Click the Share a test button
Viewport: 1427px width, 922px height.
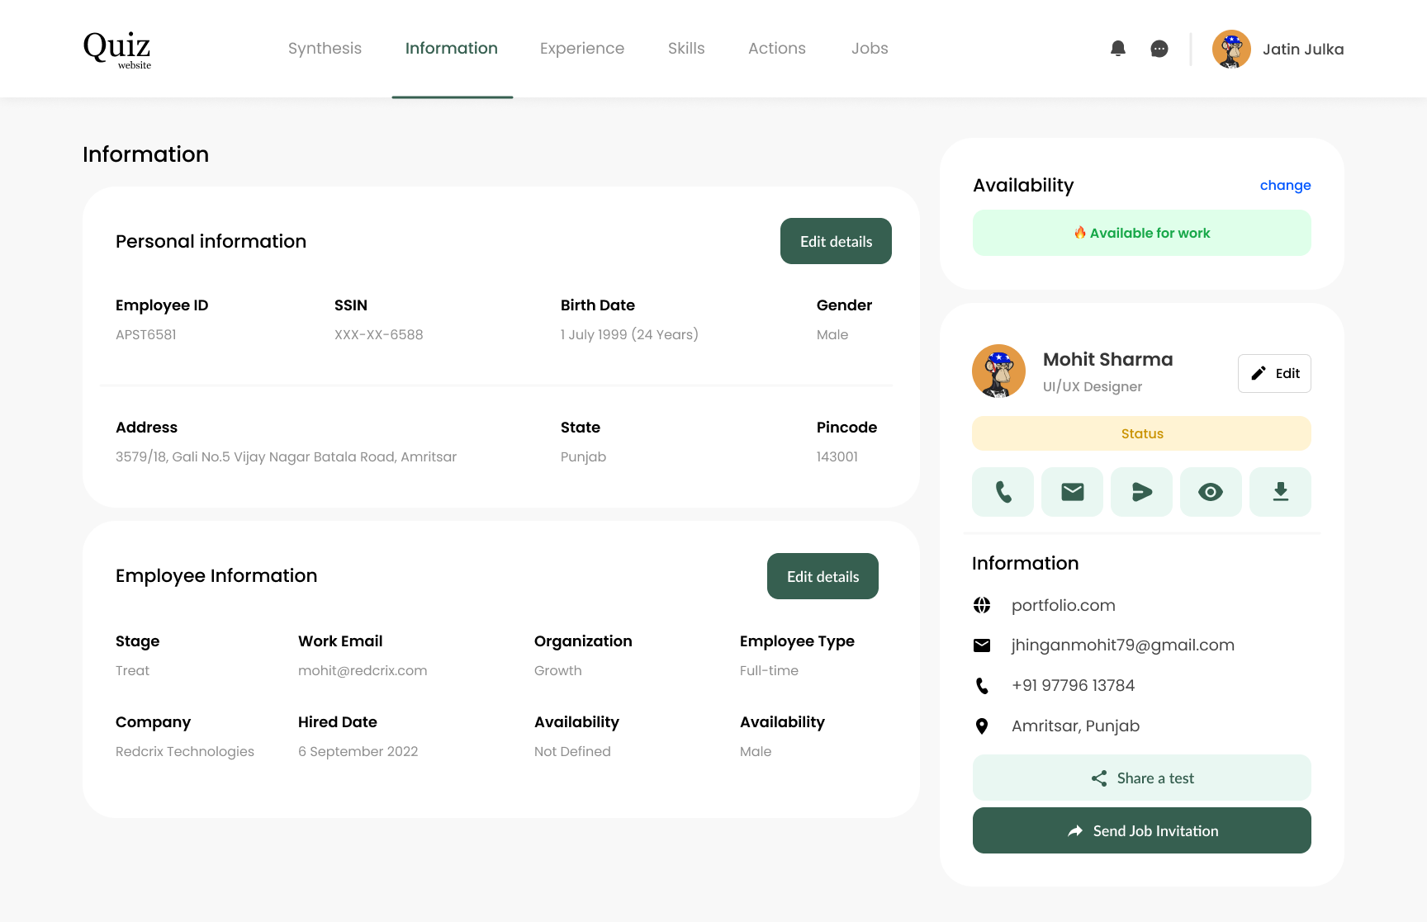click(1141, 778)
